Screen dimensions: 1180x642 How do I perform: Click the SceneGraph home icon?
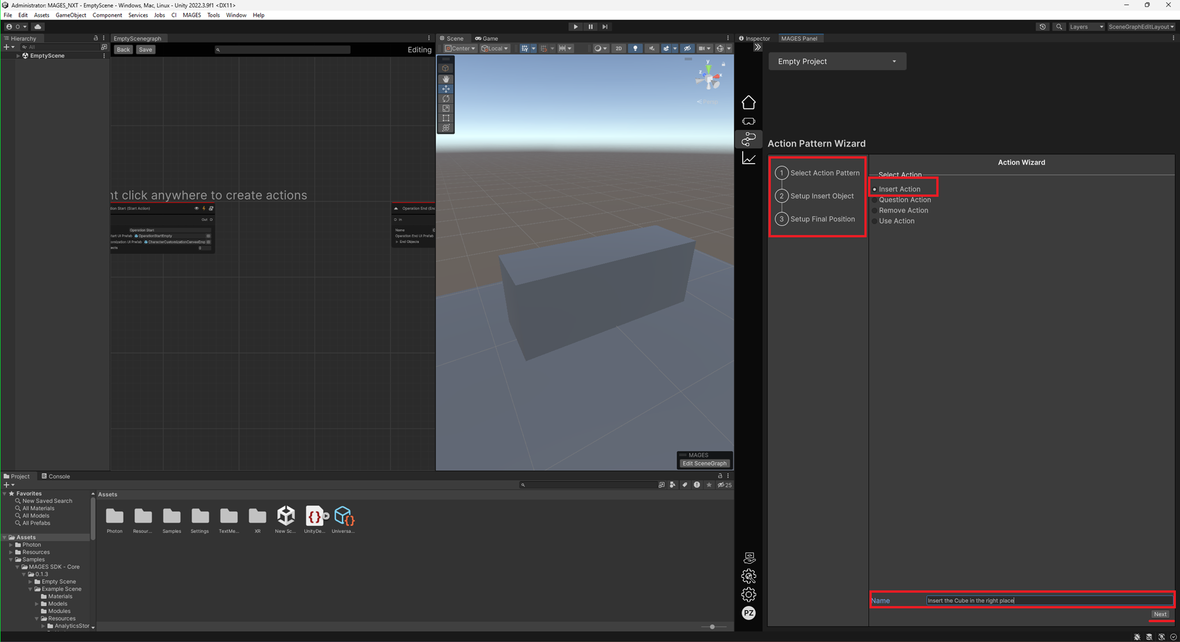pyautogui.click(x=749, y=102)
